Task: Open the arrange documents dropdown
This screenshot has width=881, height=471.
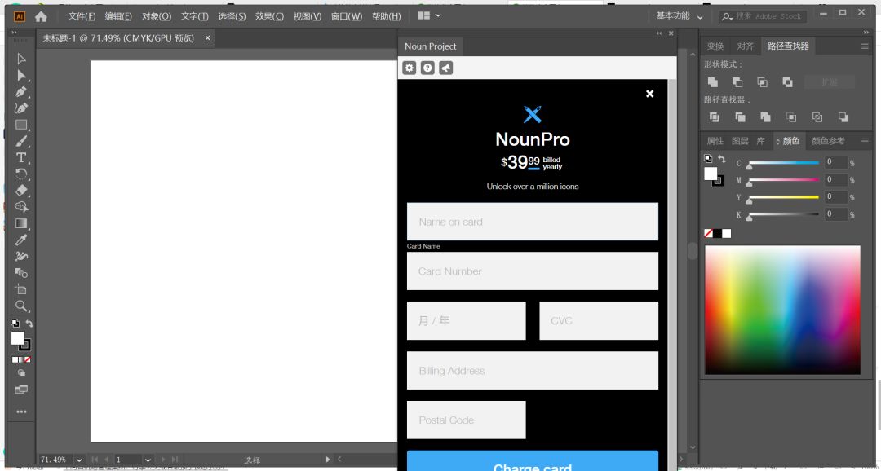Action: (429, 15)
